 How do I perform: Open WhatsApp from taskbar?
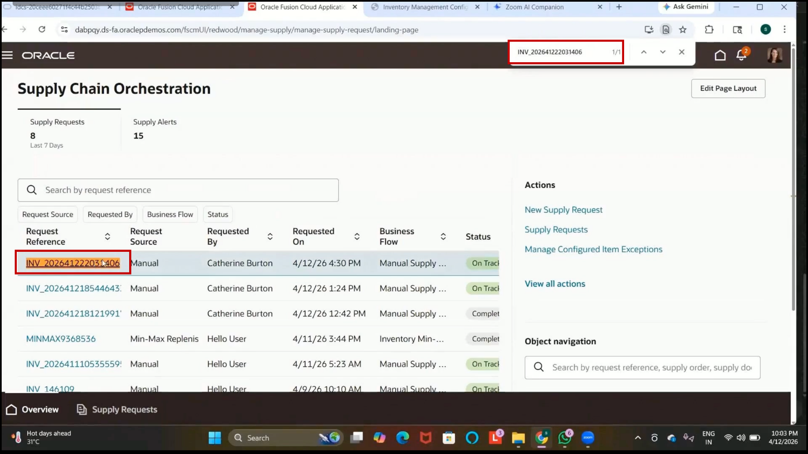[565, 438]
